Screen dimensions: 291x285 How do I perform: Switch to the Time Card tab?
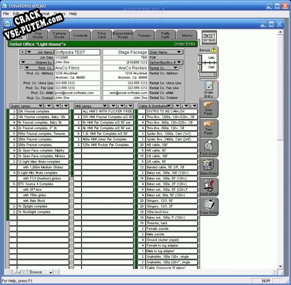[102, 35]
